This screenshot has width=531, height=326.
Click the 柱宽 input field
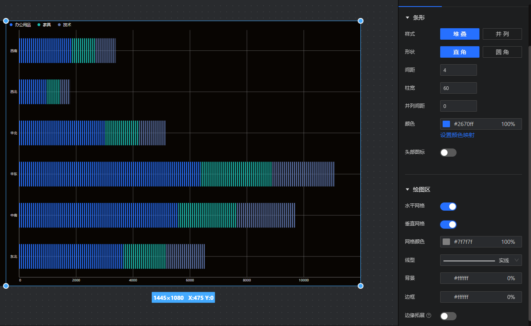coord(458,88)
